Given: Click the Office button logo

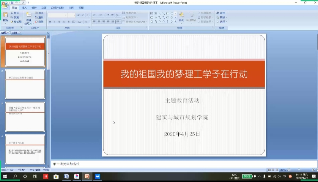Looking at the screenshot, I should point(5,5).
